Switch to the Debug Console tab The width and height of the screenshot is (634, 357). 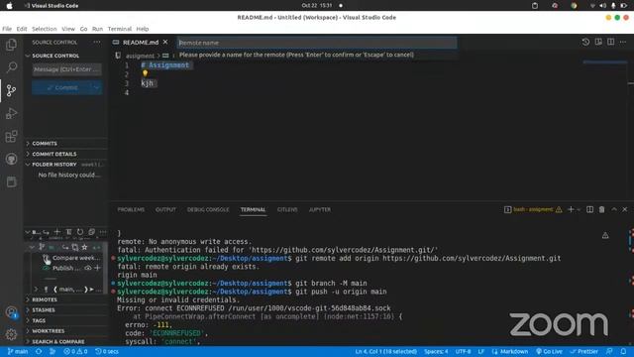pos(208,209)
